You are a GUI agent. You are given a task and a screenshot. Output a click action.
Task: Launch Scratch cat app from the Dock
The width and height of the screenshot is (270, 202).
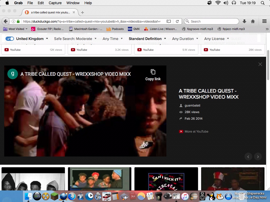click(x=220, y=196)
